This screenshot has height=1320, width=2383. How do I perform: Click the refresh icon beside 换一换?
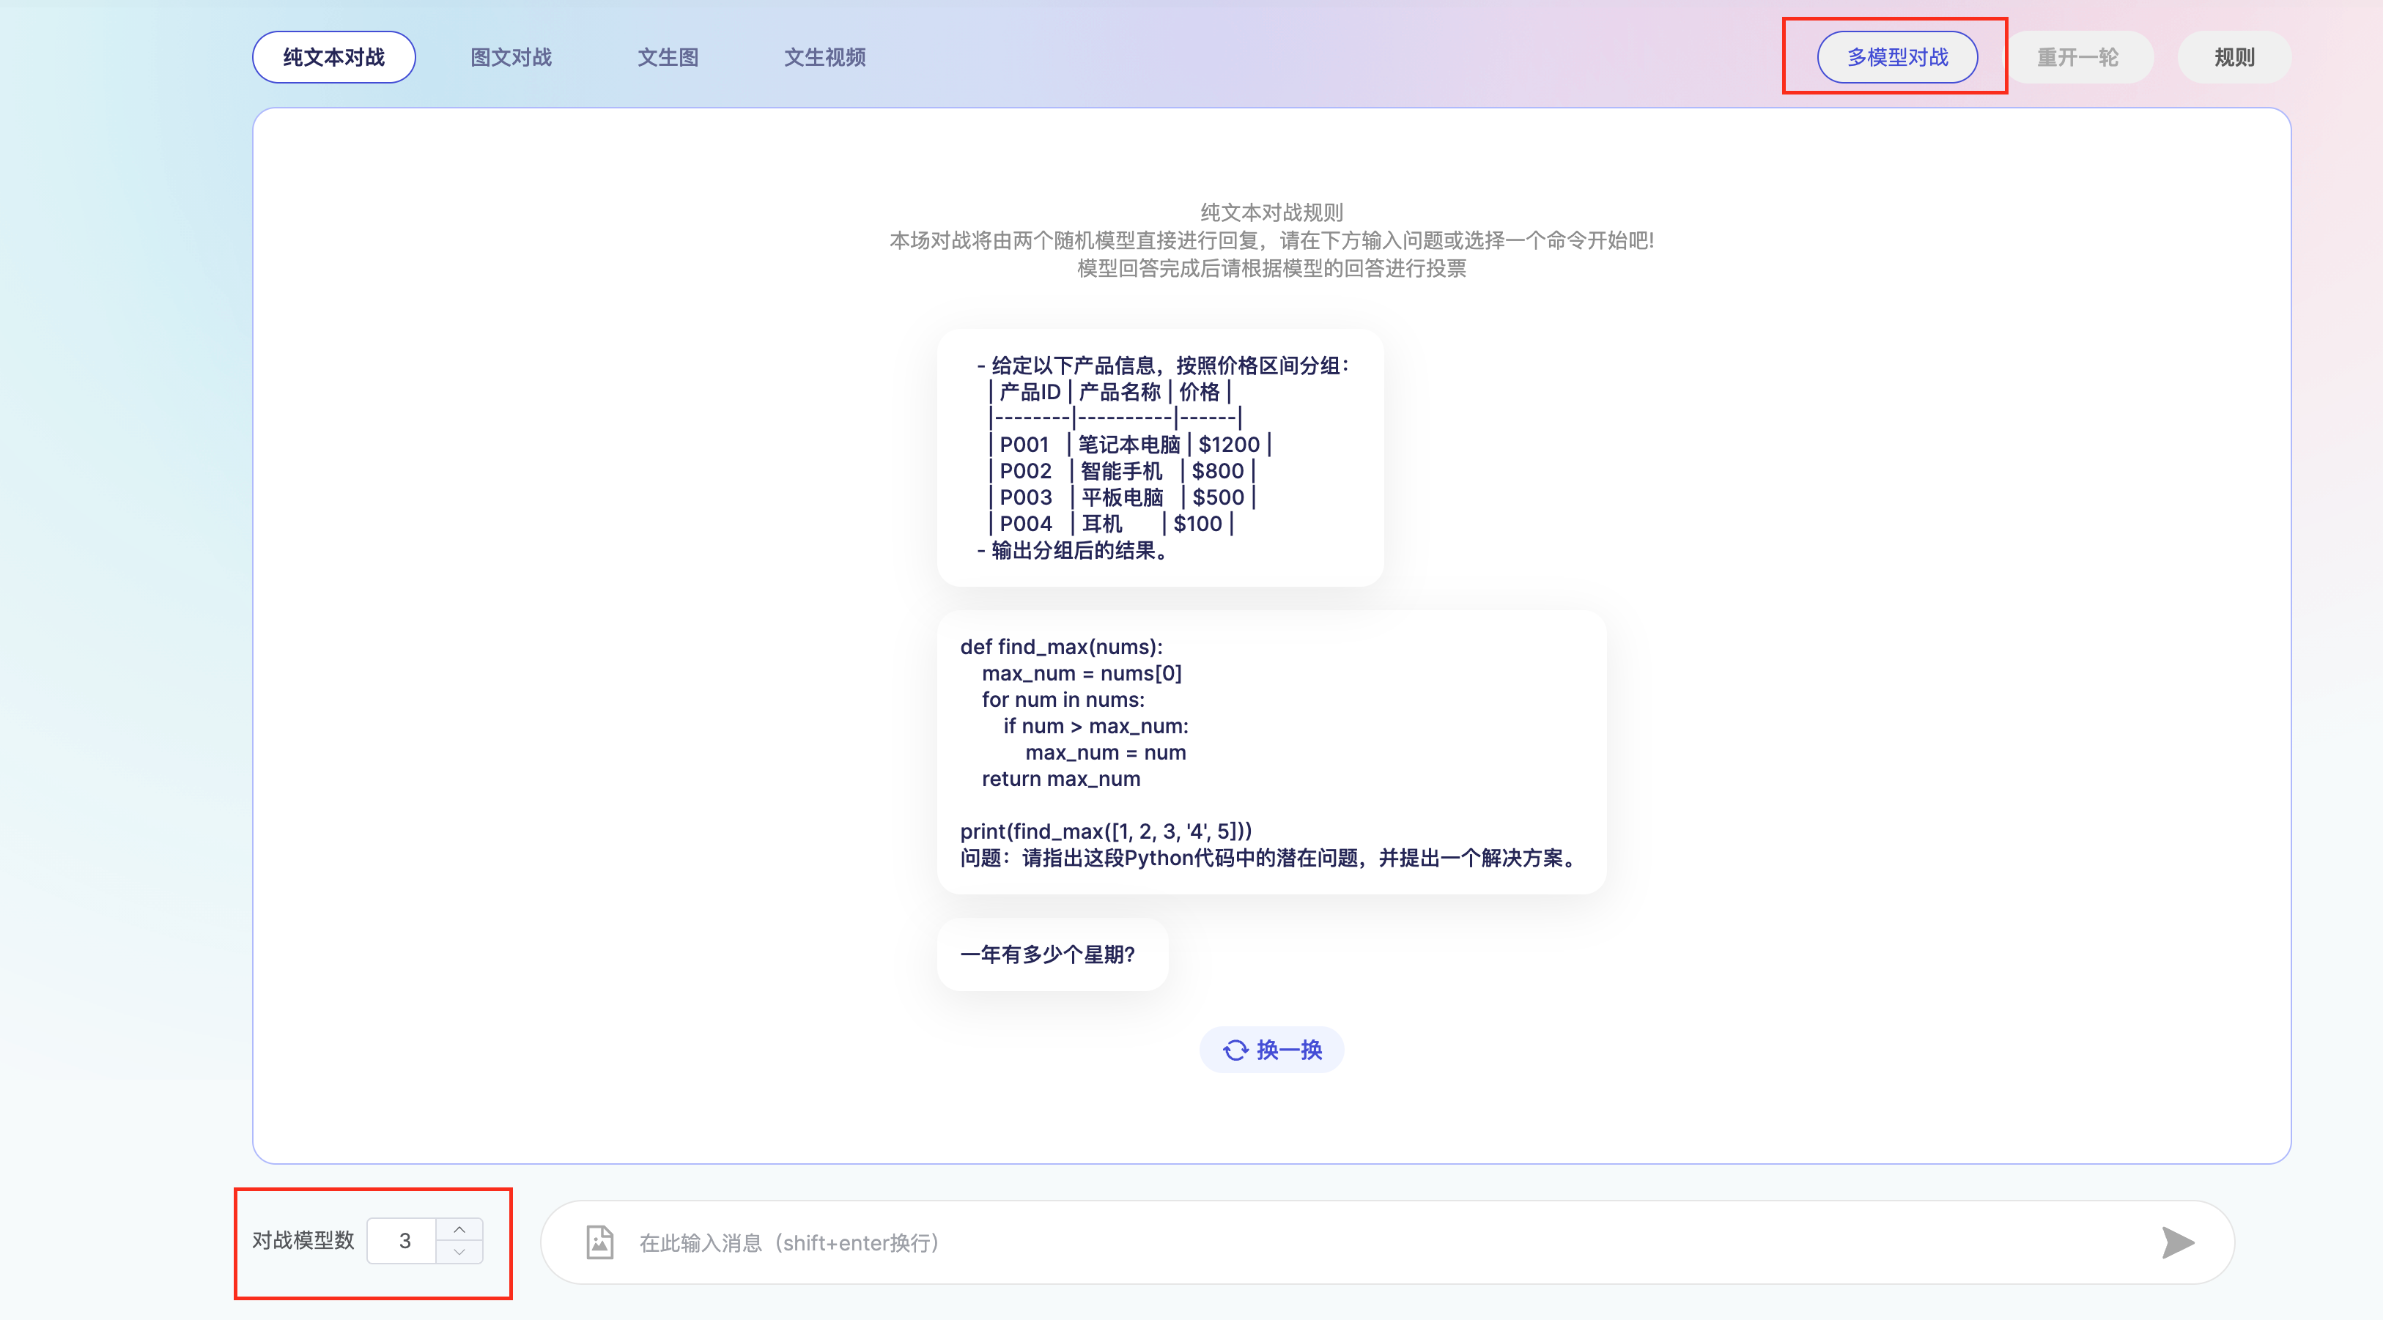click(x=1235, y=1050)
